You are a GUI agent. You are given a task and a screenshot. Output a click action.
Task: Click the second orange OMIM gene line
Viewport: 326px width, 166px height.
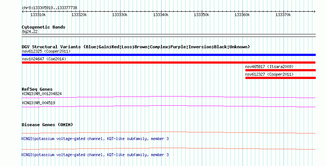(168, 148)
